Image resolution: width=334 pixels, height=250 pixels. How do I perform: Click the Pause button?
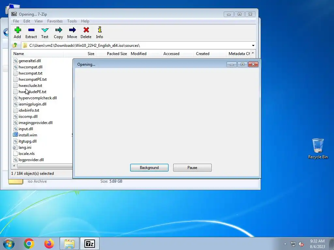(192, 168)
